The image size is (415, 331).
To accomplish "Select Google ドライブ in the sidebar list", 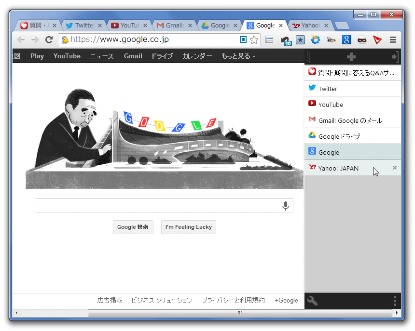I will (x=353, y=136).
